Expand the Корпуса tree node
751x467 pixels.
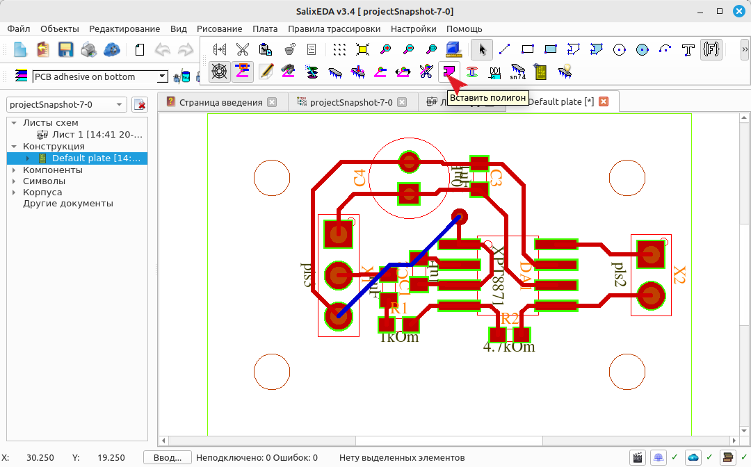click(14, 192)
